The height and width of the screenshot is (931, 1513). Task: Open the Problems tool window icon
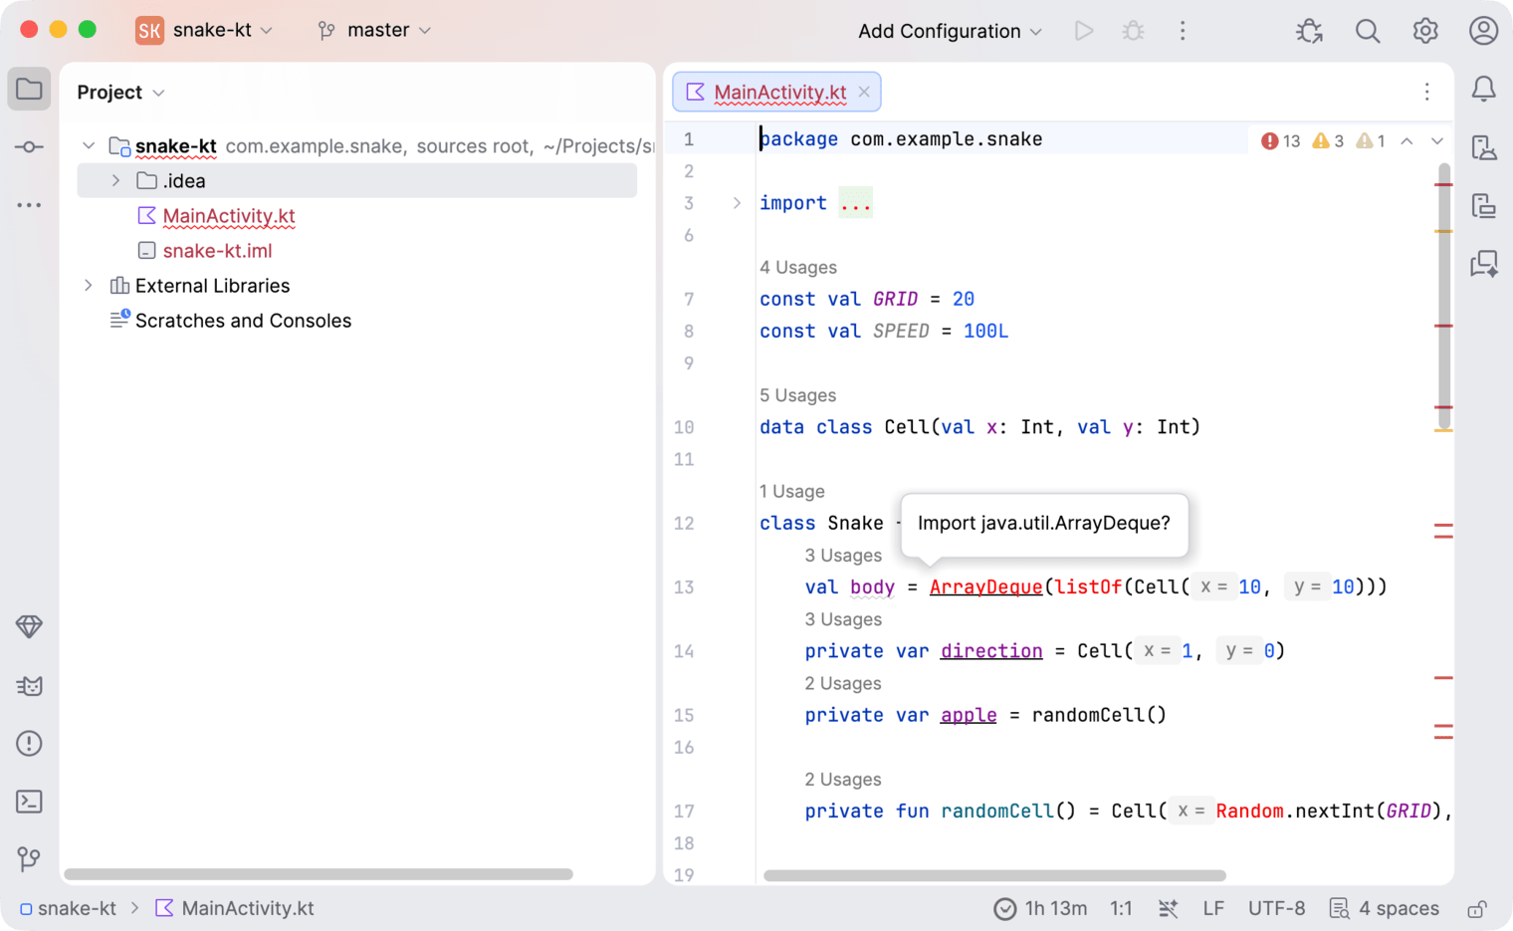(x=29, y=744)
